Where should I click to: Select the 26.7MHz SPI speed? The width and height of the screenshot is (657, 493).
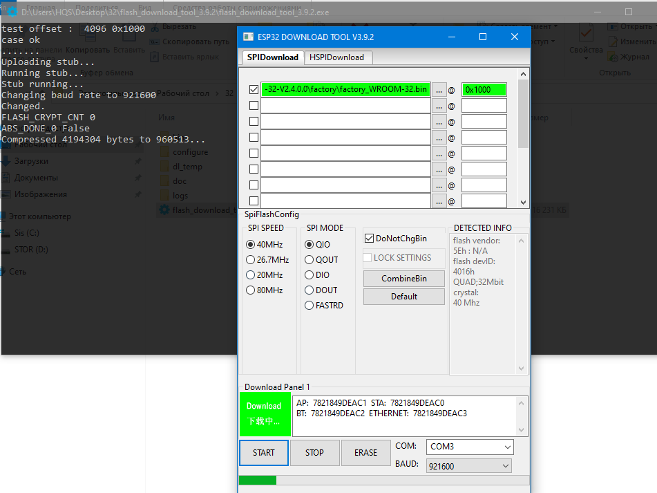(x=268, y=260)
